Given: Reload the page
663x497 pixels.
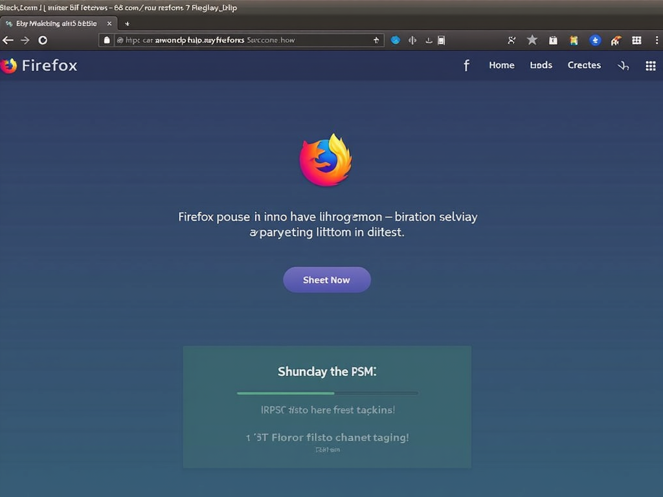Looking at the screenshot, I should point(43,40).
